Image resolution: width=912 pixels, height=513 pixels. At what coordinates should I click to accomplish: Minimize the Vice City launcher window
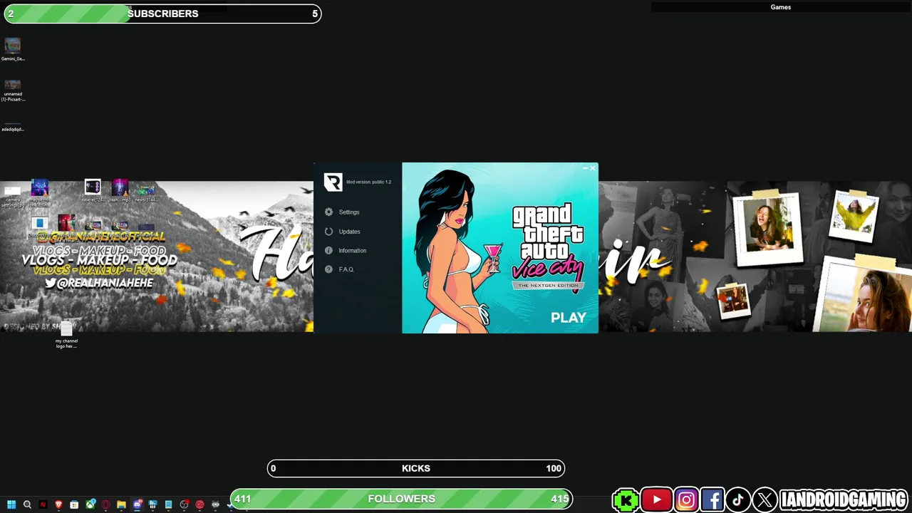click(x=585, y=168)
